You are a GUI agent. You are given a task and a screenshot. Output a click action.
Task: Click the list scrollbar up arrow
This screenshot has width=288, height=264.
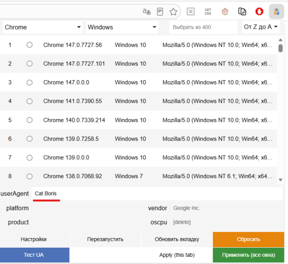click(x=280, y=40)
